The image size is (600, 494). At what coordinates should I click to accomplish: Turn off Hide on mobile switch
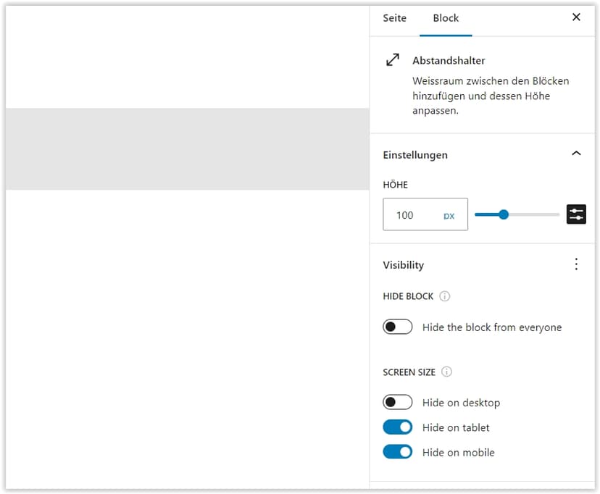pos(397,452)
